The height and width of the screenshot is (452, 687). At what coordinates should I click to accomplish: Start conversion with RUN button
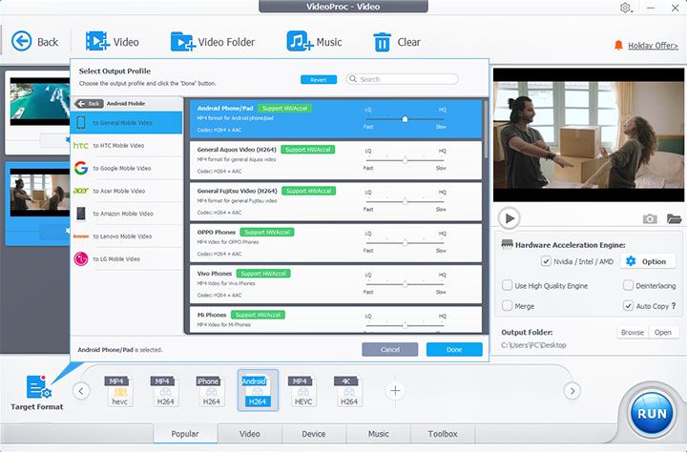coord(652,414)
